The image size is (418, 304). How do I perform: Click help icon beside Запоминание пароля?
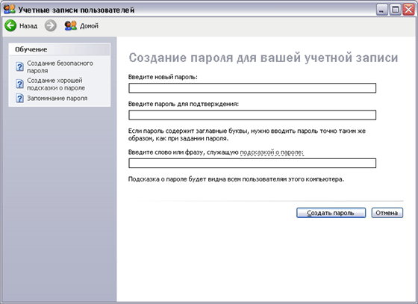19,98
